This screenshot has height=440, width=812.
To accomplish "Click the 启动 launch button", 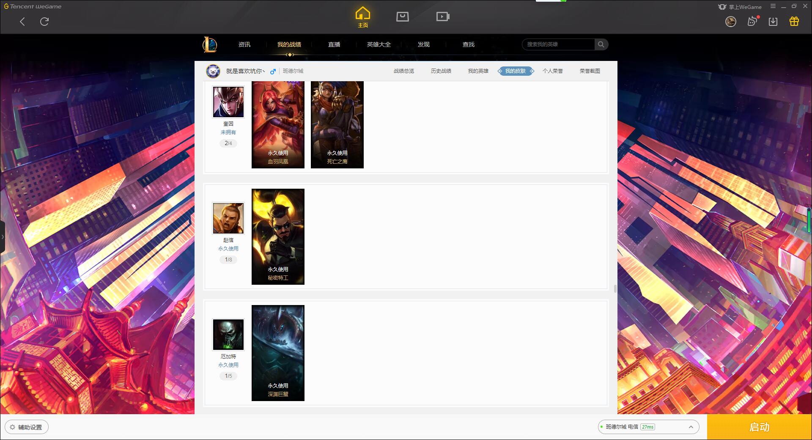I will (x=759, y=427).
